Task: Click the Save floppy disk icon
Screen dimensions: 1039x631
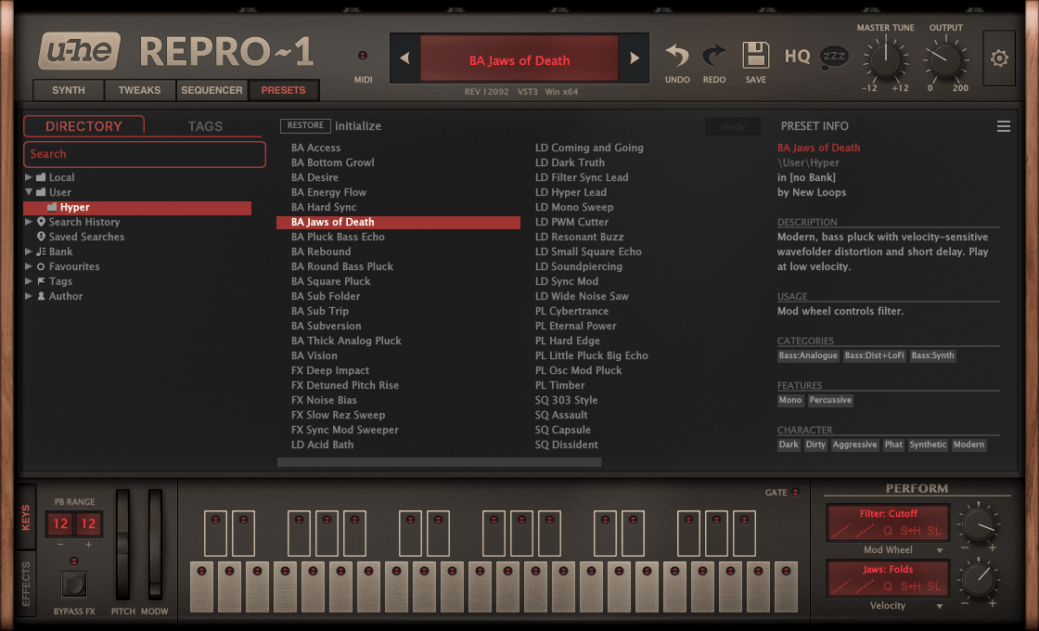Action: pos(755,55)
